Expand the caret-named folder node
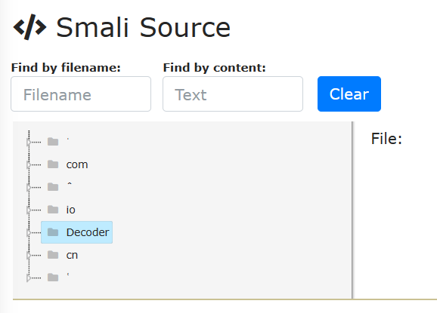 point(29,188)
